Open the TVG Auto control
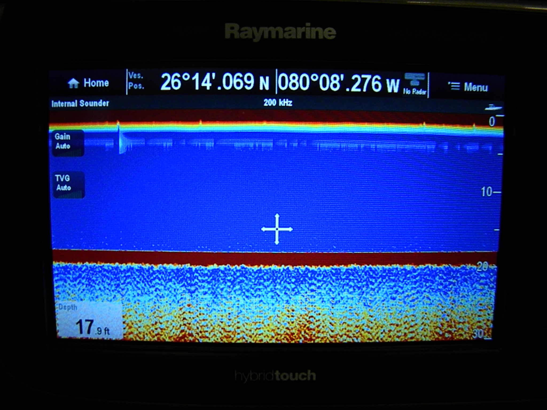The image size is (547, 410). click(69, 184)
